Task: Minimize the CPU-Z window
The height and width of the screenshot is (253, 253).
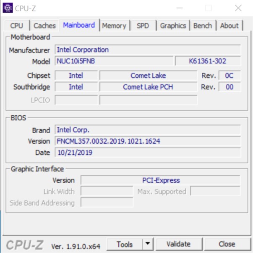Action: point(180,8)
